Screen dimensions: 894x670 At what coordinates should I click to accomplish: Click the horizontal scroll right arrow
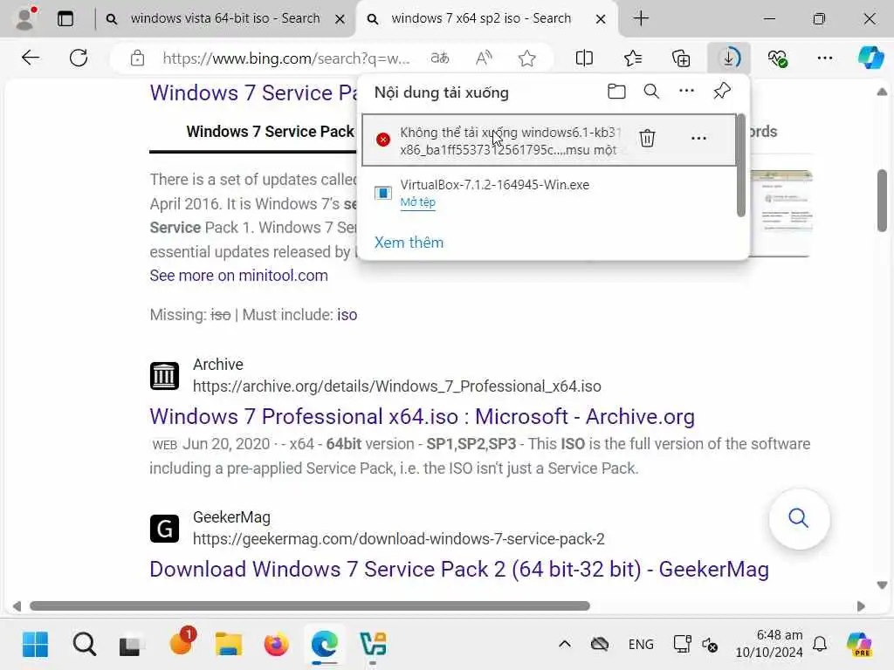861,606
